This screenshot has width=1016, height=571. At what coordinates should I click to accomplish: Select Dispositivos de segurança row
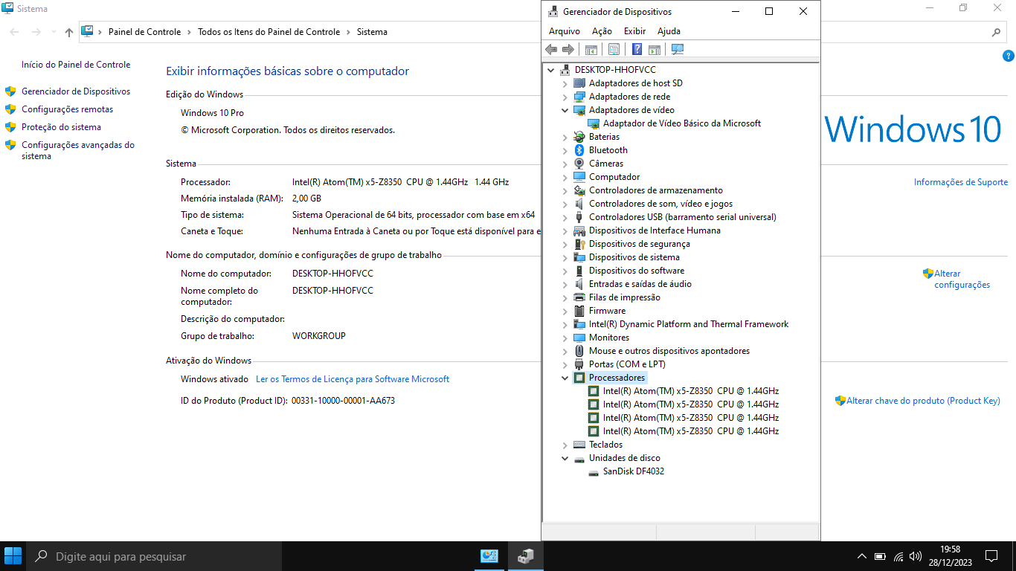point(631,244)
